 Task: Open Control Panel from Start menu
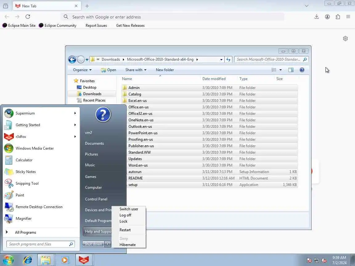point(96,199)
